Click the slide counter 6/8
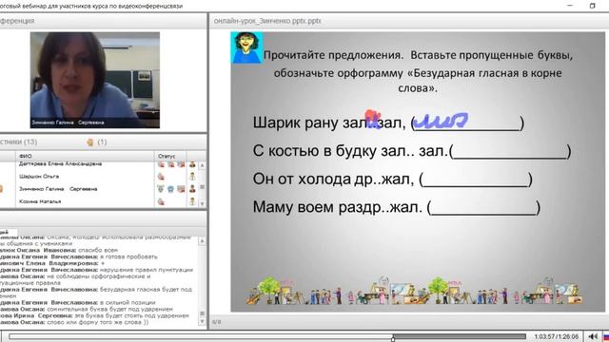 coord(216,322)
